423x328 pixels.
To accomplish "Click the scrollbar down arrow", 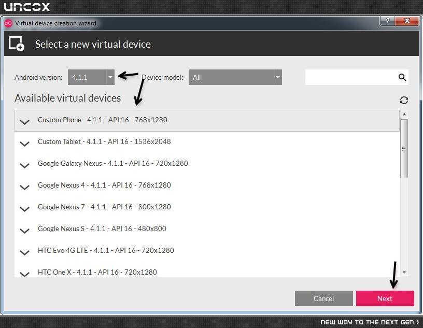I will [404, 273].
